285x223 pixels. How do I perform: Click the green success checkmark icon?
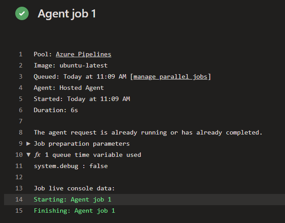[x=22, y=13]
